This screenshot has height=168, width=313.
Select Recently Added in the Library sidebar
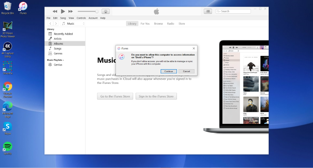coord(63,34)
